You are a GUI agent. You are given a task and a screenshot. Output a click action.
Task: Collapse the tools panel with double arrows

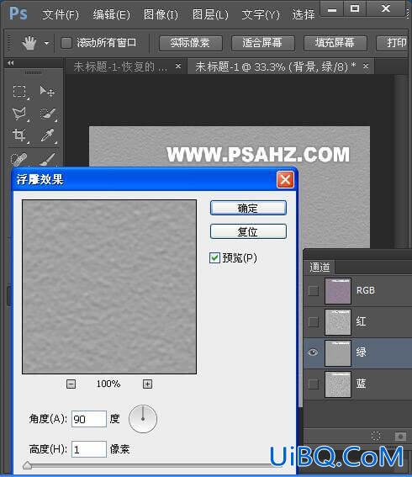tap(11, 63)
